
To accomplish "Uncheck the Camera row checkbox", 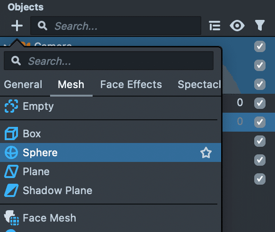I will 260,46.
